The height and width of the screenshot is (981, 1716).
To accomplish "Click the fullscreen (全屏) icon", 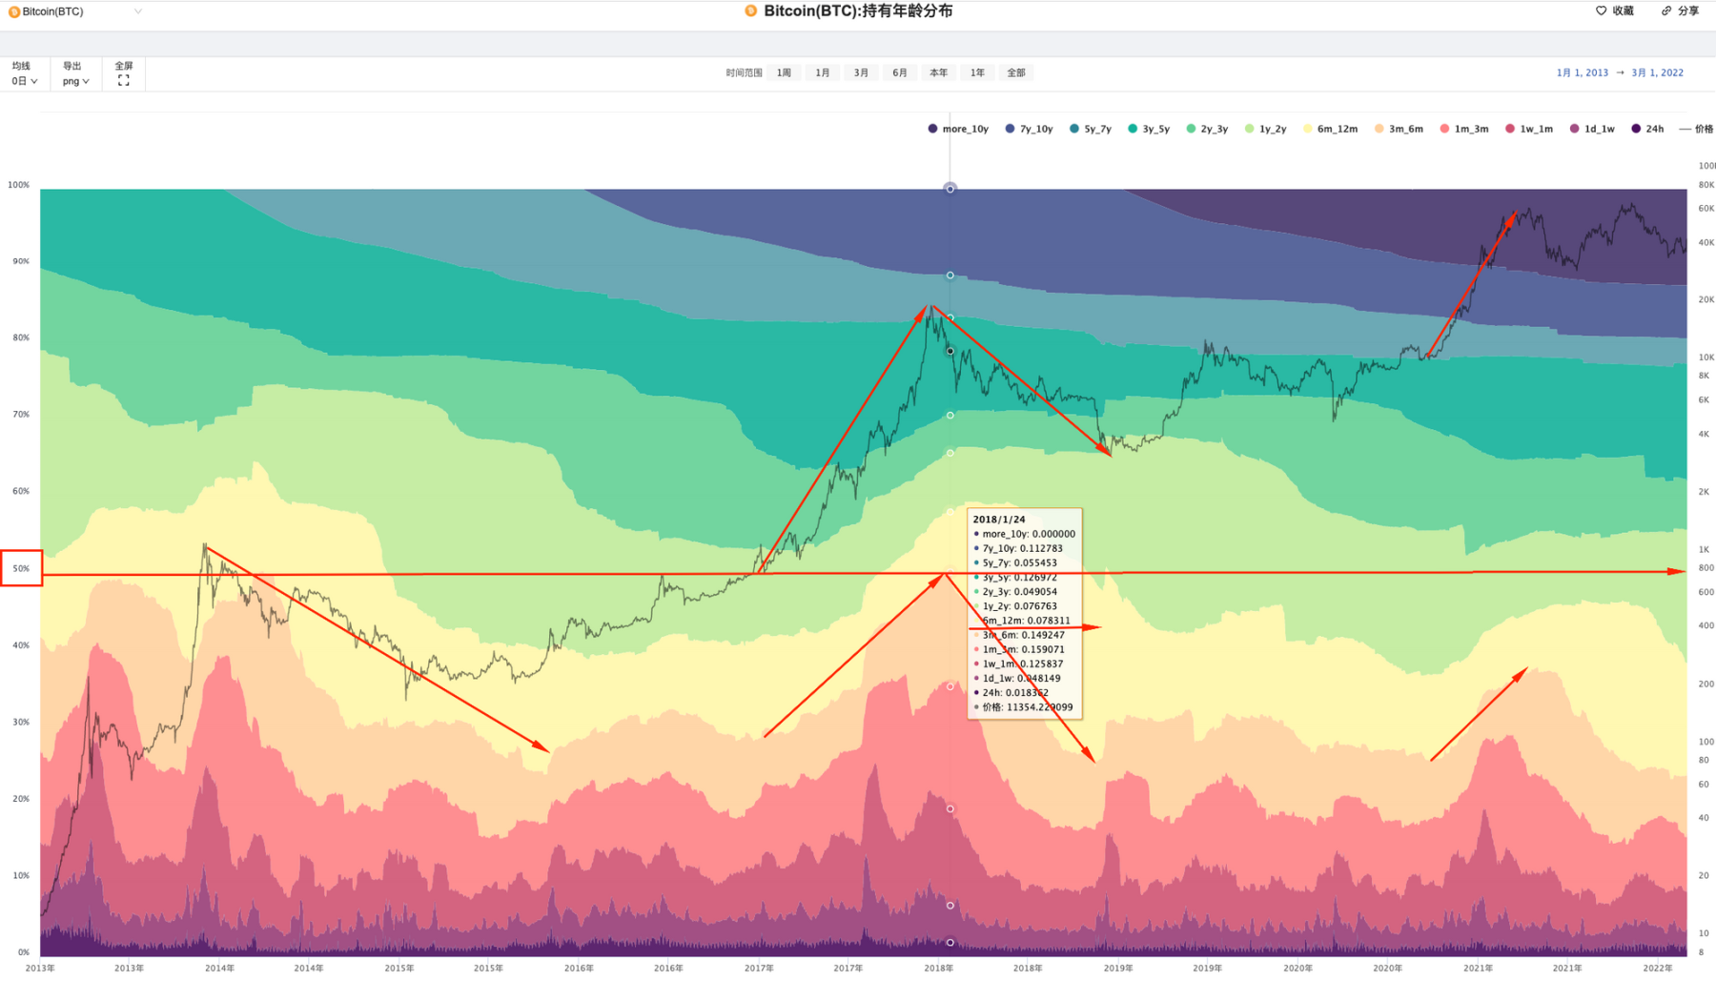I will [123, 81].
